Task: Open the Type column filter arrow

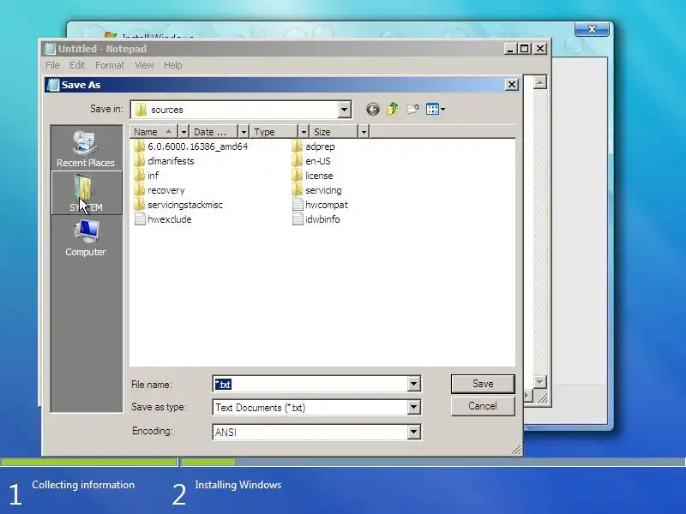Action: click(304, 132)
